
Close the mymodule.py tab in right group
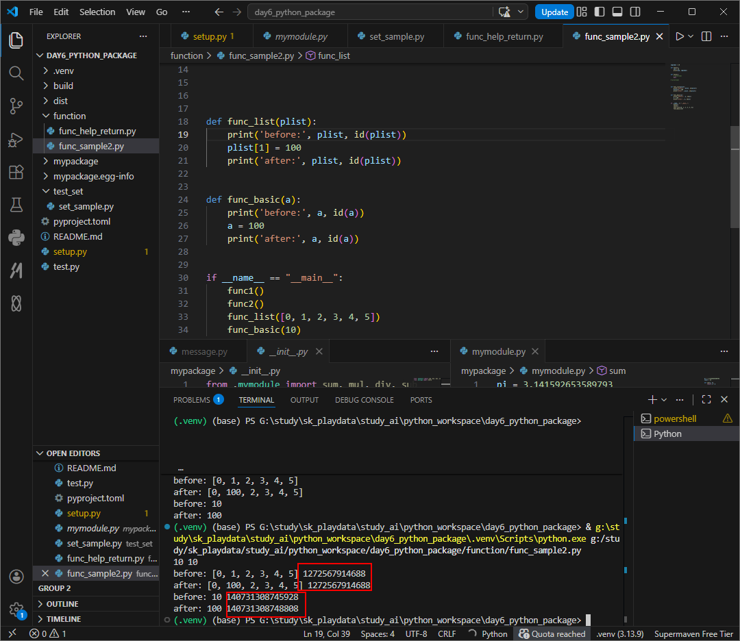click(x=535, y=351)
